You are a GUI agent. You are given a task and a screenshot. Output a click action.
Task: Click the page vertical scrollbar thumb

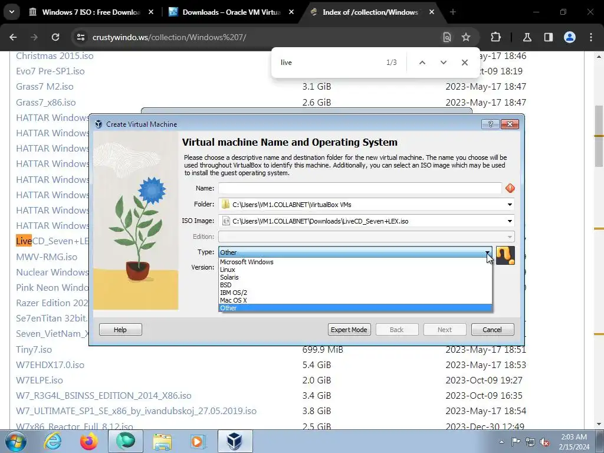pos(599,136)
